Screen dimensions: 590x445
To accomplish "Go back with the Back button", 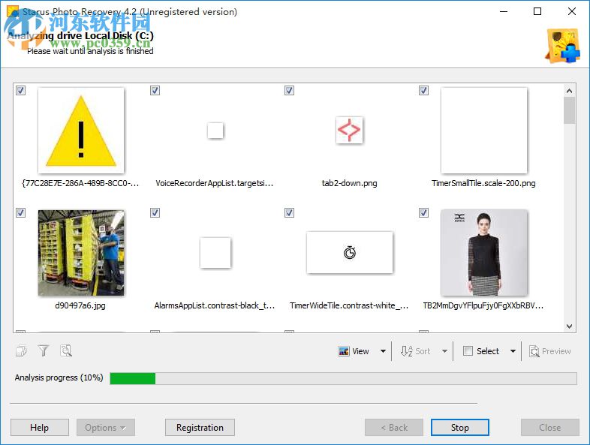I will pos(394,427).
